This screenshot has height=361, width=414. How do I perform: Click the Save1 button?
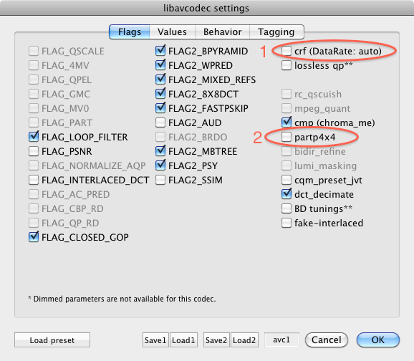[x=155, y=340]
